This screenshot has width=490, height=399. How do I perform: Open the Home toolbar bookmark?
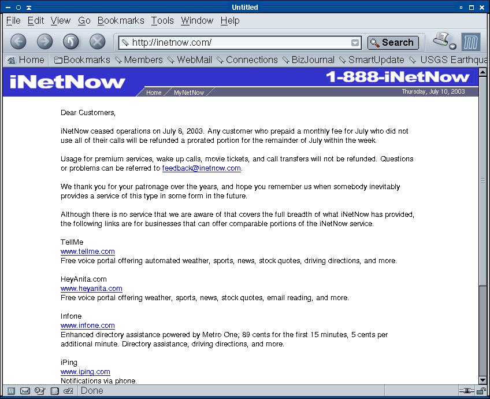(26, 60)
